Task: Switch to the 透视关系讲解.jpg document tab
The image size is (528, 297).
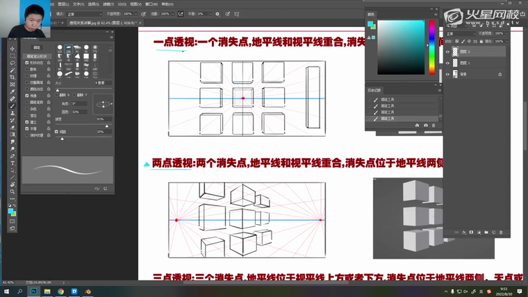Action: click(90, 22)
